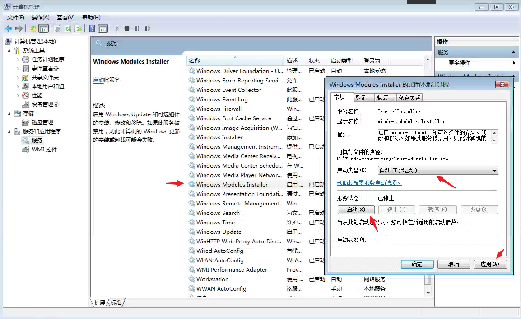Click the up-one-level folder toolbar icon

pyautogui.click(x=33, y=28)
